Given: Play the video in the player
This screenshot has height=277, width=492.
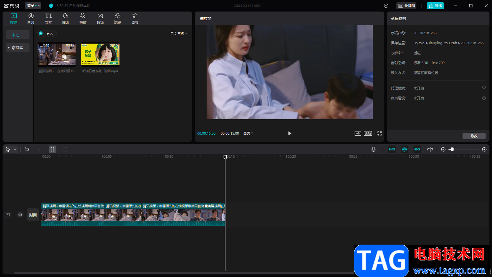Looking at the screenshot, I should point(290,133).
